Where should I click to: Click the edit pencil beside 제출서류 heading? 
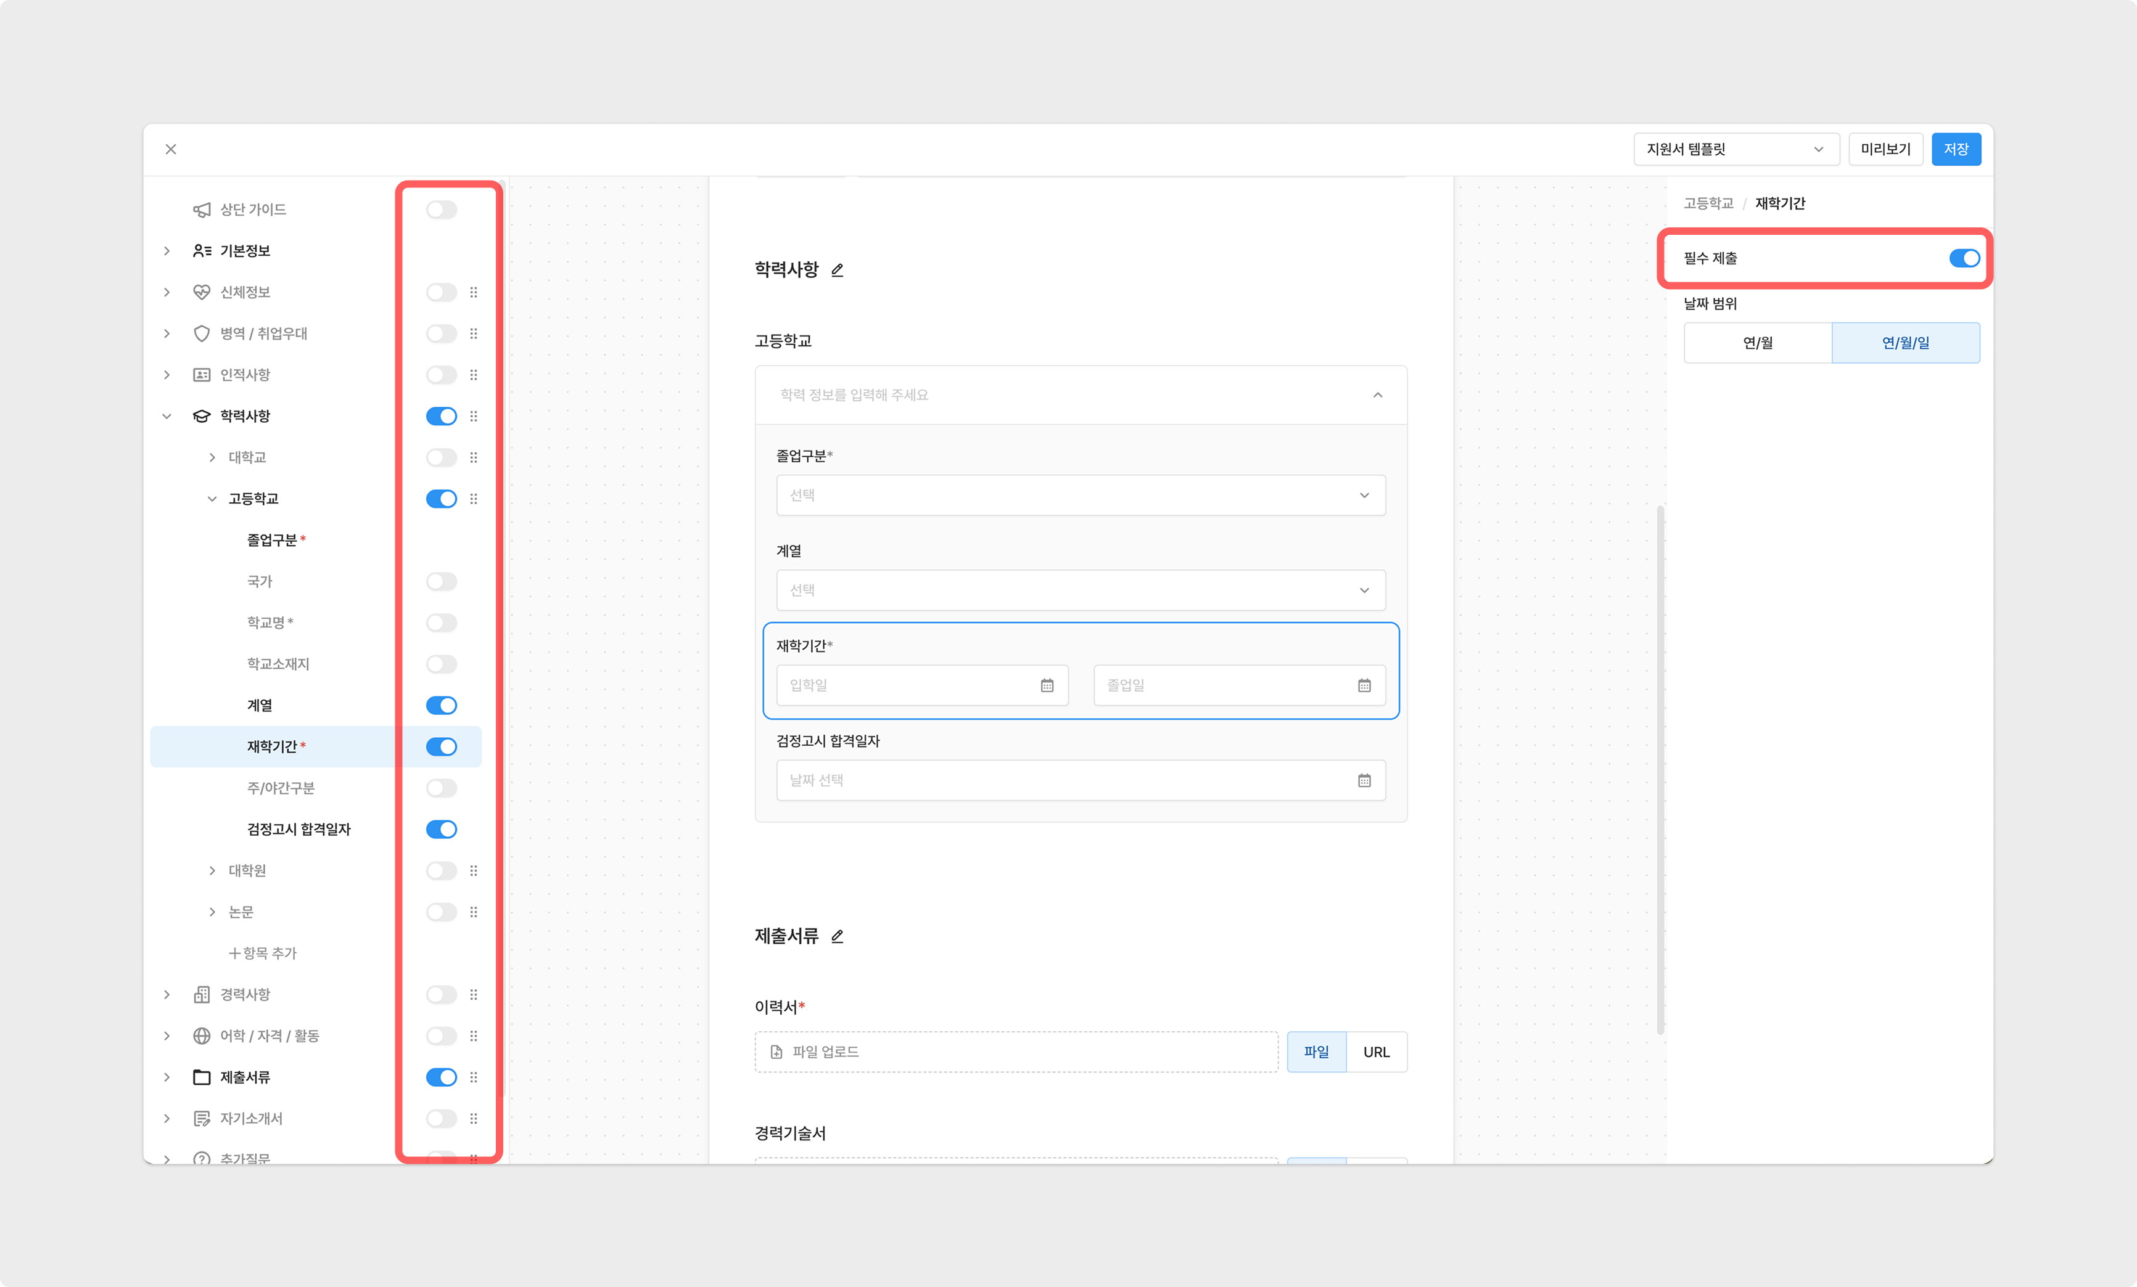tap(837, 936)
